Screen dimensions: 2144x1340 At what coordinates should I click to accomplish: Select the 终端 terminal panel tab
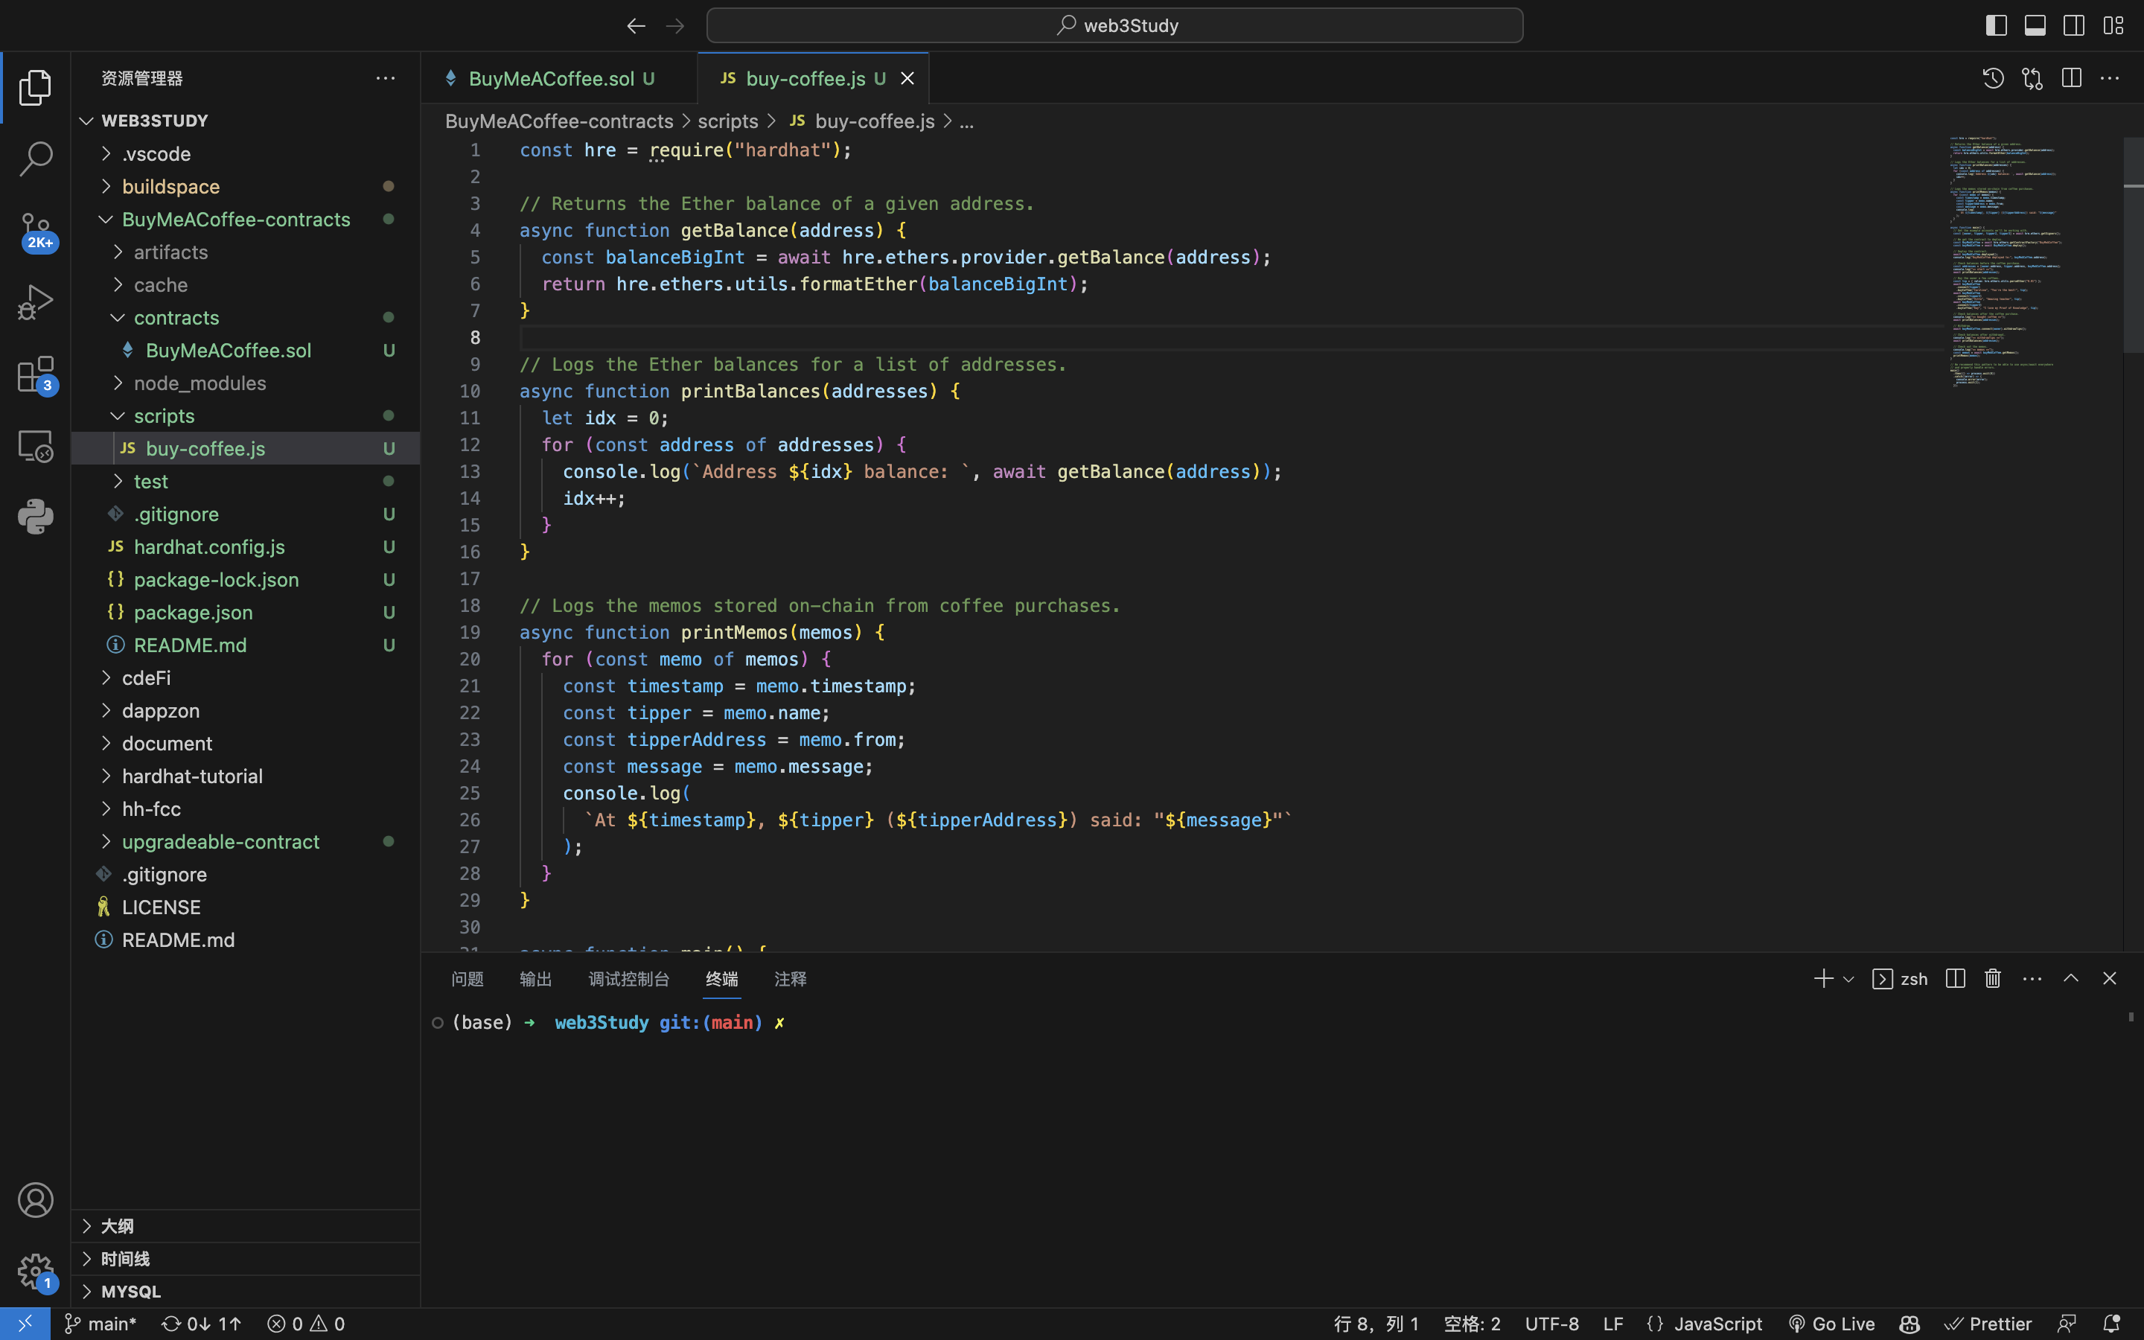[x=722, y=979]
